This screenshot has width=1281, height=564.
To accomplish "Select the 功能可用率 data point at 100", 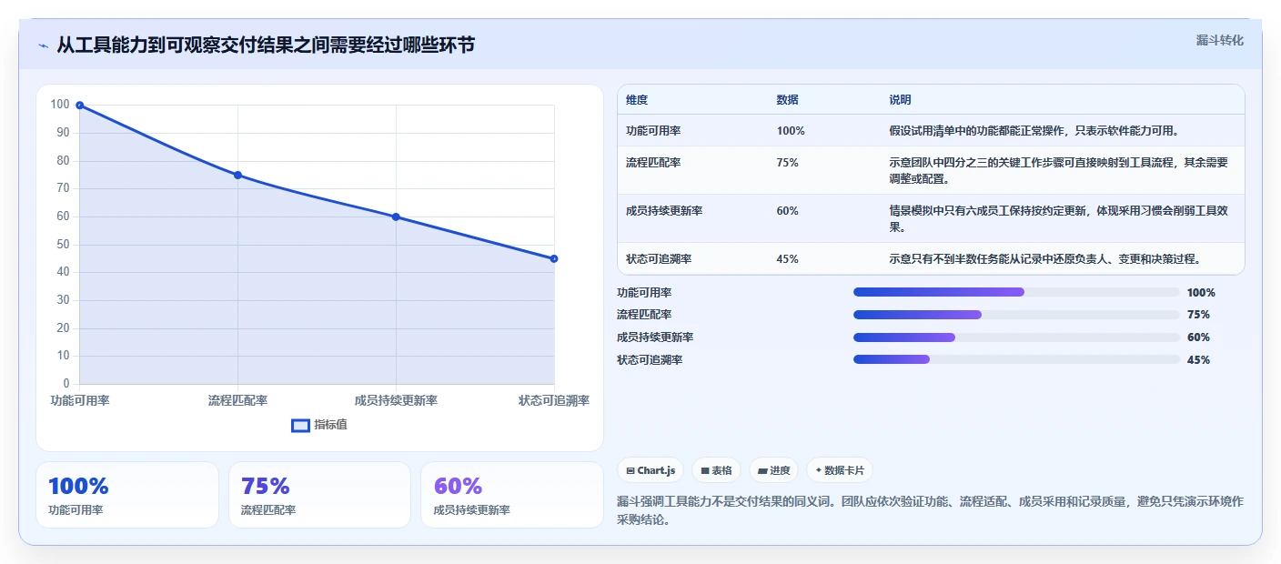I will click(80, 106).
